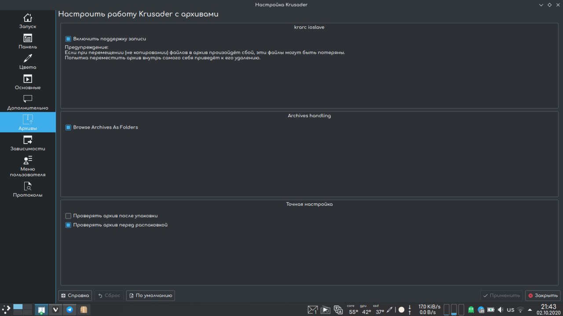Open Telegram from the taskbar
The image size is (563, 316).
[x=69, y=310]
